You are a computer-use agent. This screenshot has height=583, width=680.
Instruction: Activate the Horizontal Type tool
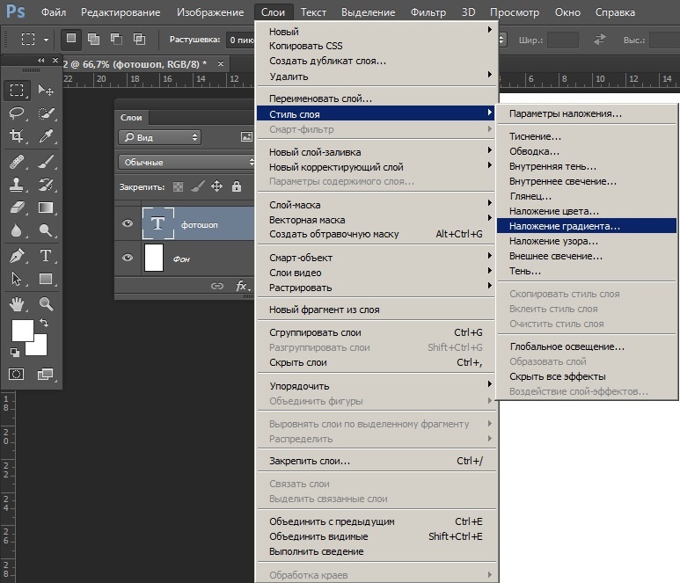coord(46,256)
